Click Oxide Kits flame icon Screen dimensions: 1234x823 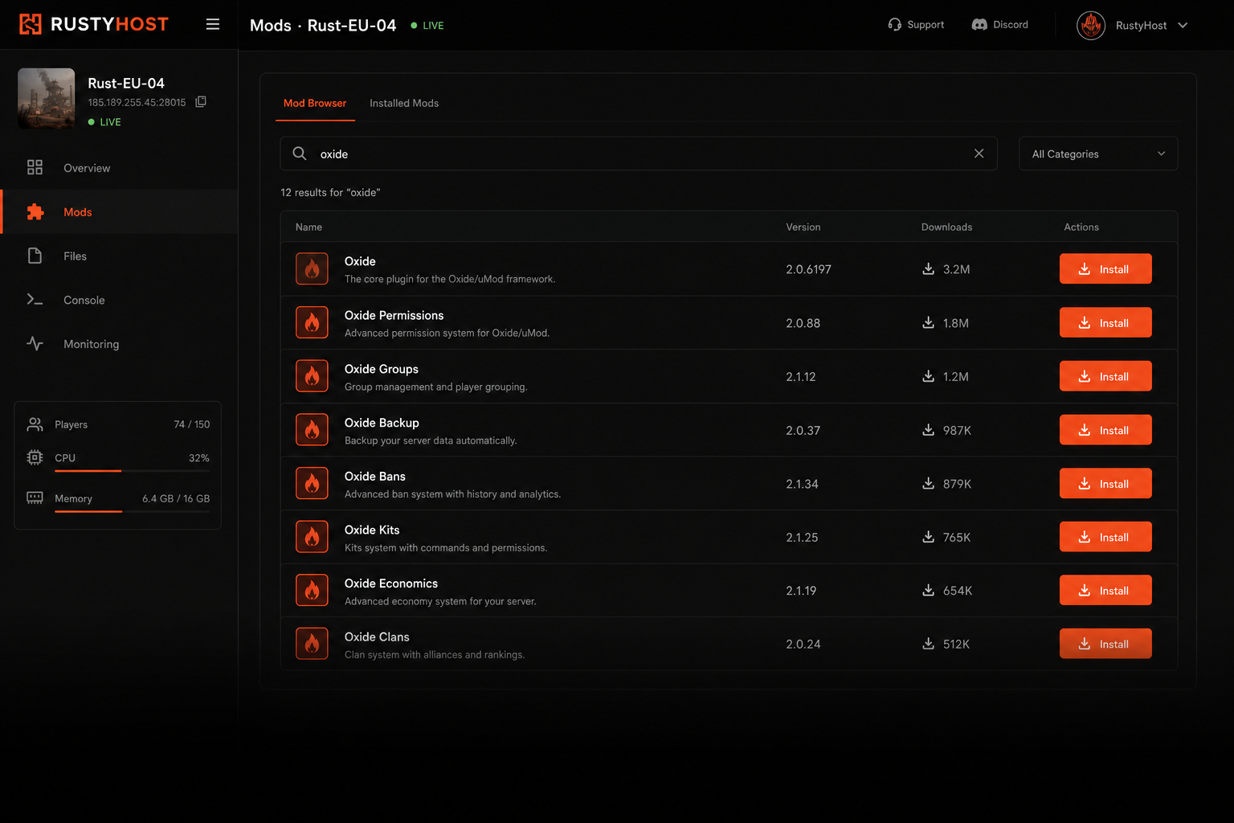(x=312, y=537)
